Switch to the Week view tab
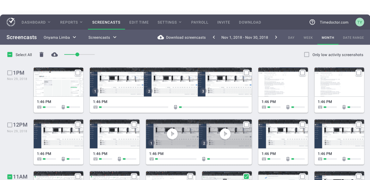The image size is (370, 180). tap(308, 37)
